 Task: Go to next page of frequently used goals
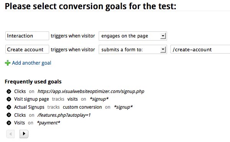coord(24,134)
